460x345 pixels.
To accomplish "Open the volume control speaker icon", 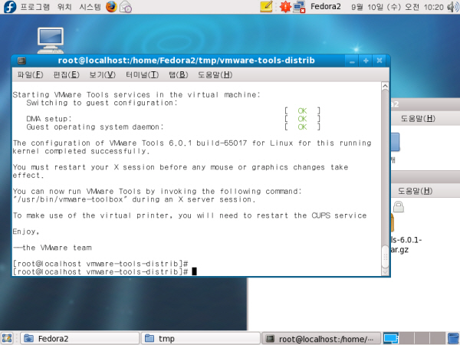I will pyautogui.click(x=452, y=7).
